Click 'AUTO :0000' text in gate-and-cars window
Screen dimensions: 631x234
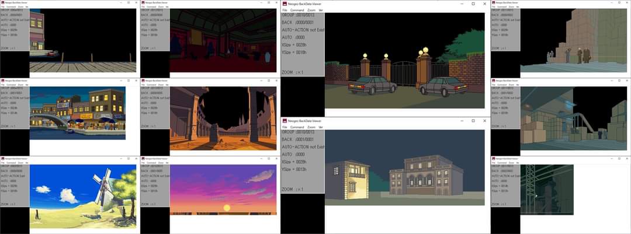click(293, 37)
